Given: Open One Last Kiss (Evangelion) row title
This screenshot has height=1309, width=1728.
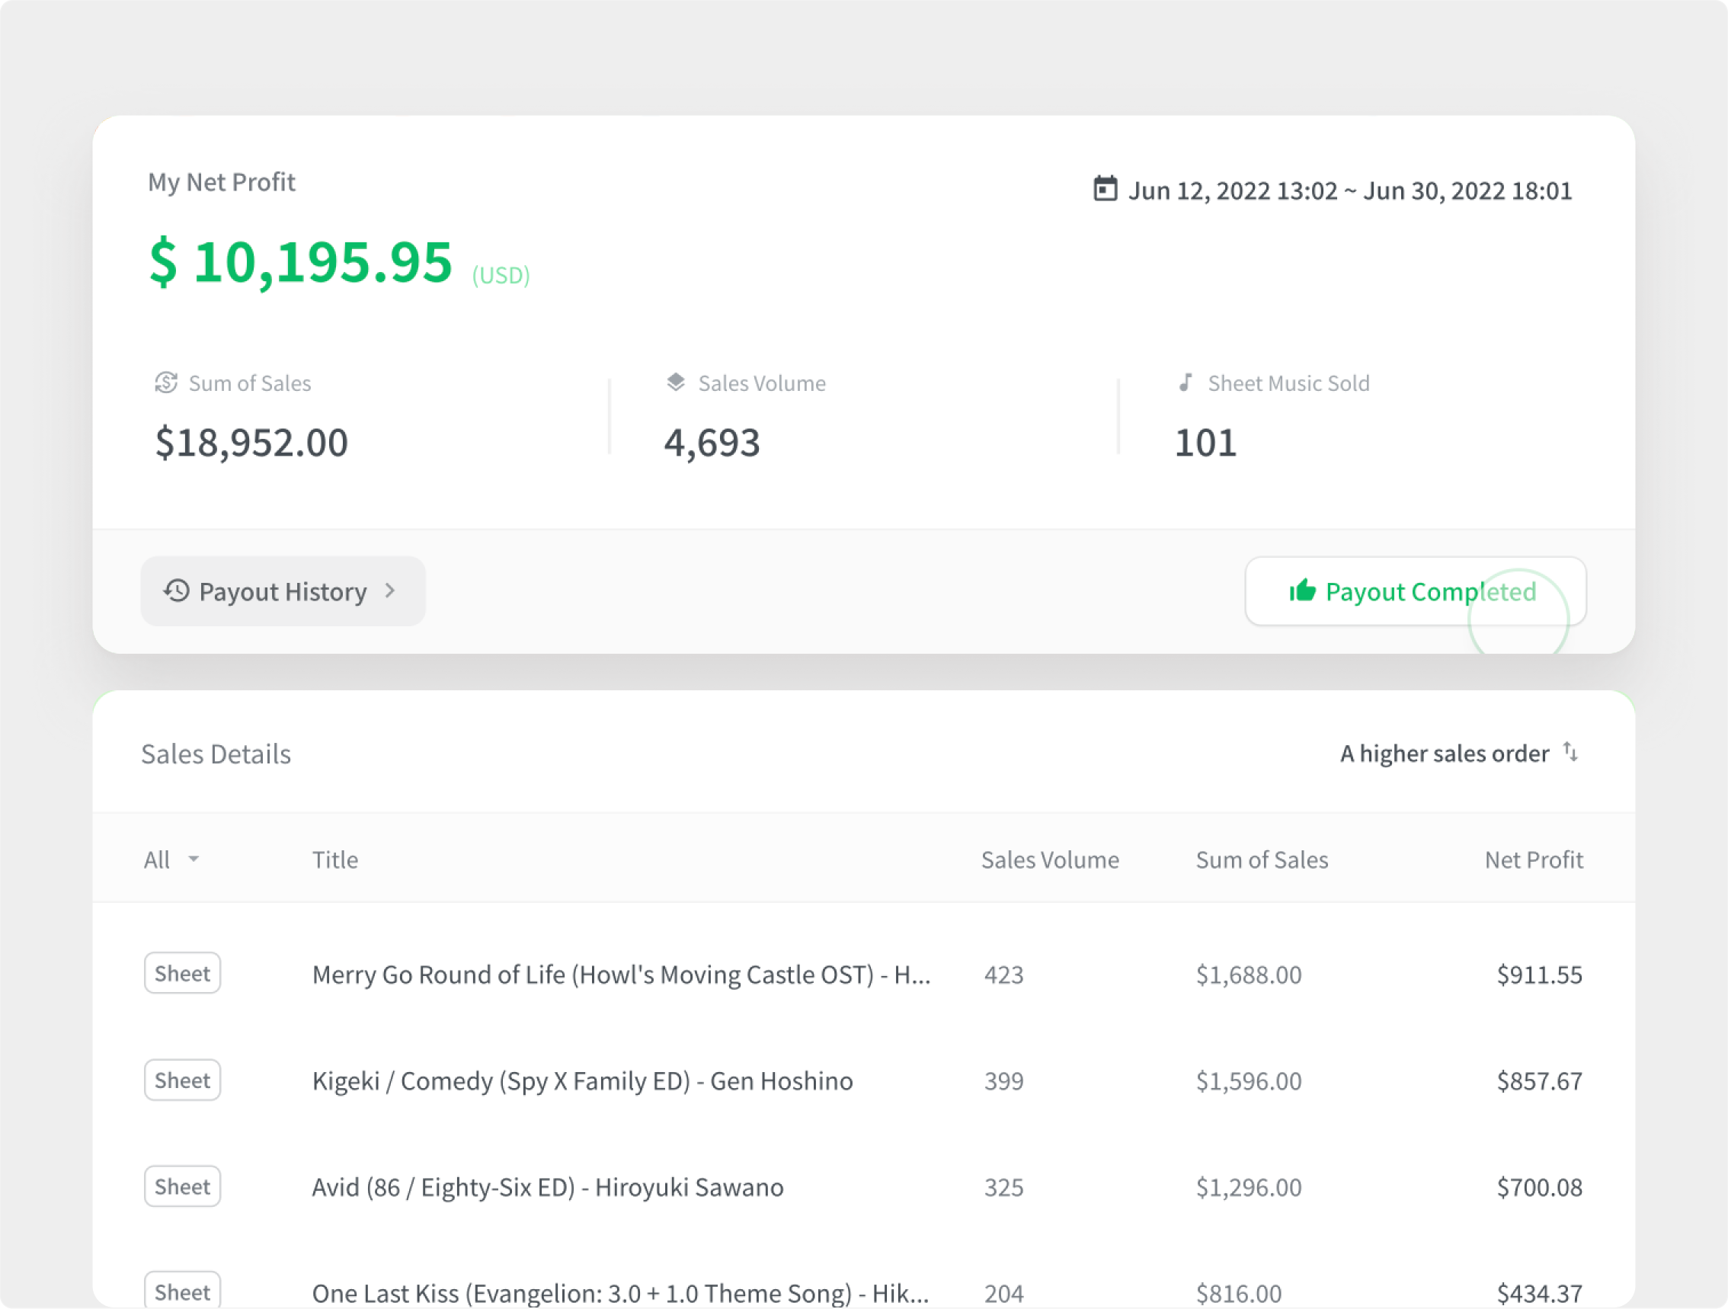Looking at the screenshot, I should [619, 1292].
